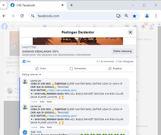161x135 pixels.
Task: Like the post with Suka
Action: point(41,68)
